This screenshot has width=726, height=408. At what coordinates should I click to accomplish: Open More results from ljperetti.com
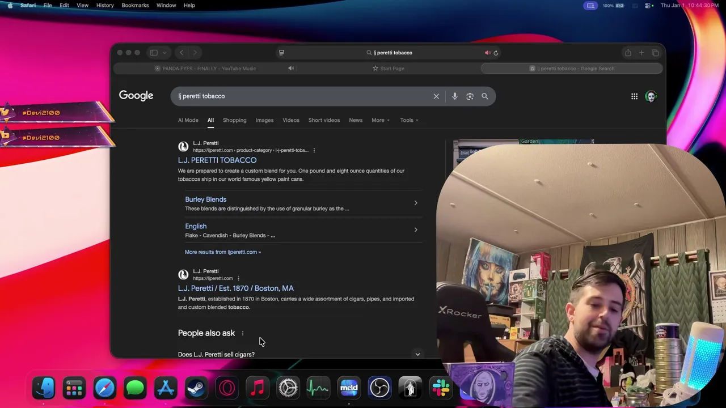tap(223, 252)
